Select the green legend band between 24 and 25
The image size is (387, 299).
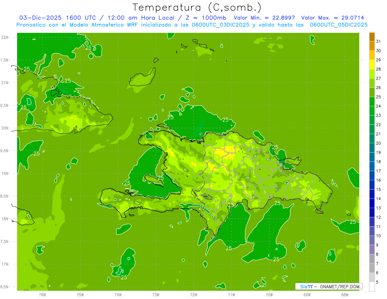tap(372, 101)
